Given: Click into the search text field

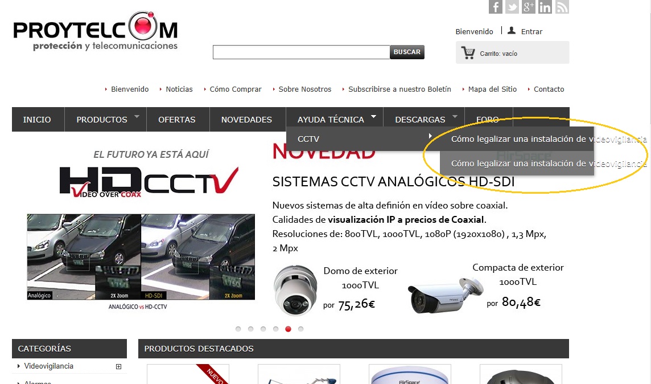Looking at the screenshot, I should (302, 52).
